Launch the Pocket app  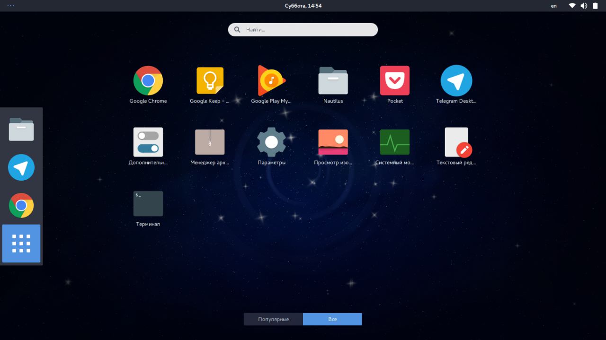(x=395, y=81)
